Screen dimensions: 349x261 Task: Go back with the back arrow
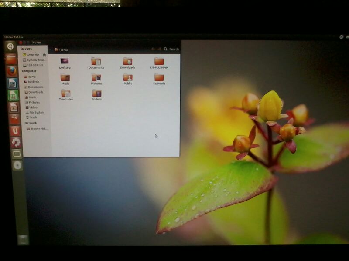click(x=153, y=49)
